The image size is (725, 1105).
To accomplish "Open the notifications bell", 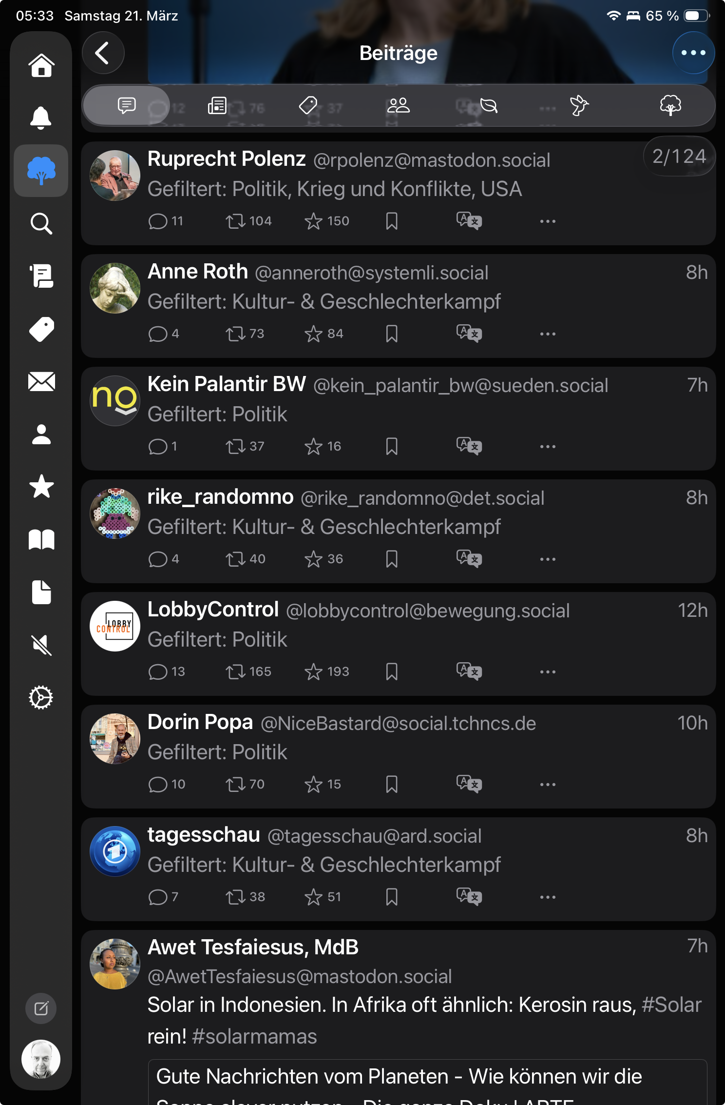I will (41, 118).
